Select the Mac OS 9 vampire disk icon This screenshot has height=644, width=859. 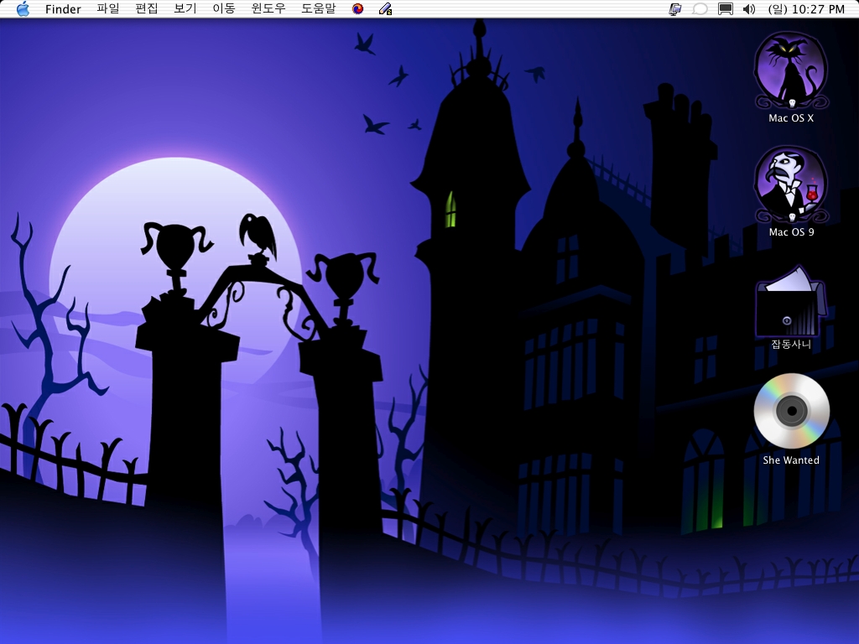(791, 184)
